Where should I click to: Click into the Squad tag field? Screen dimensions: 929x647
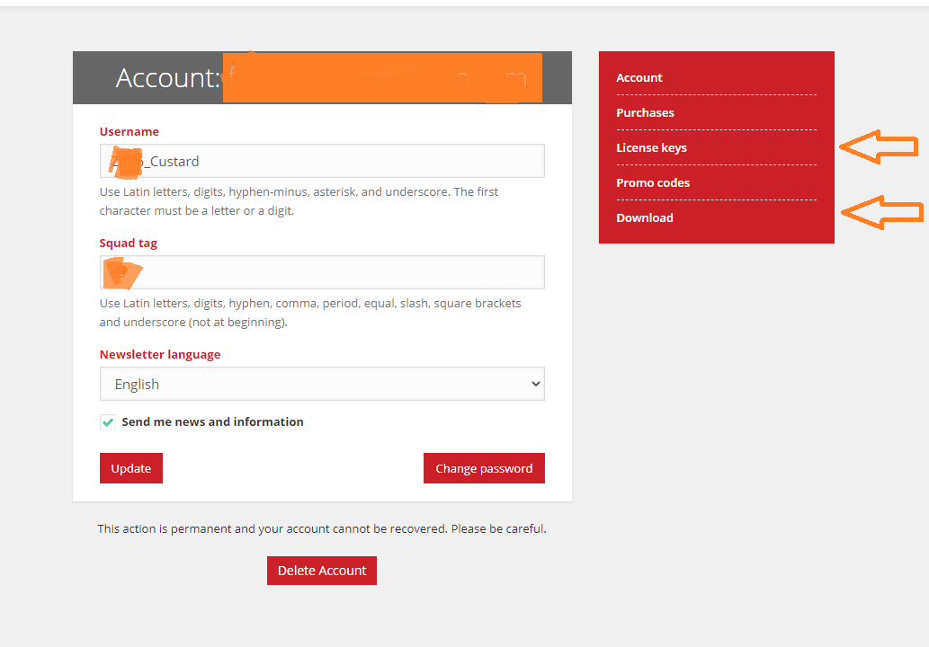tap(342, 272)
